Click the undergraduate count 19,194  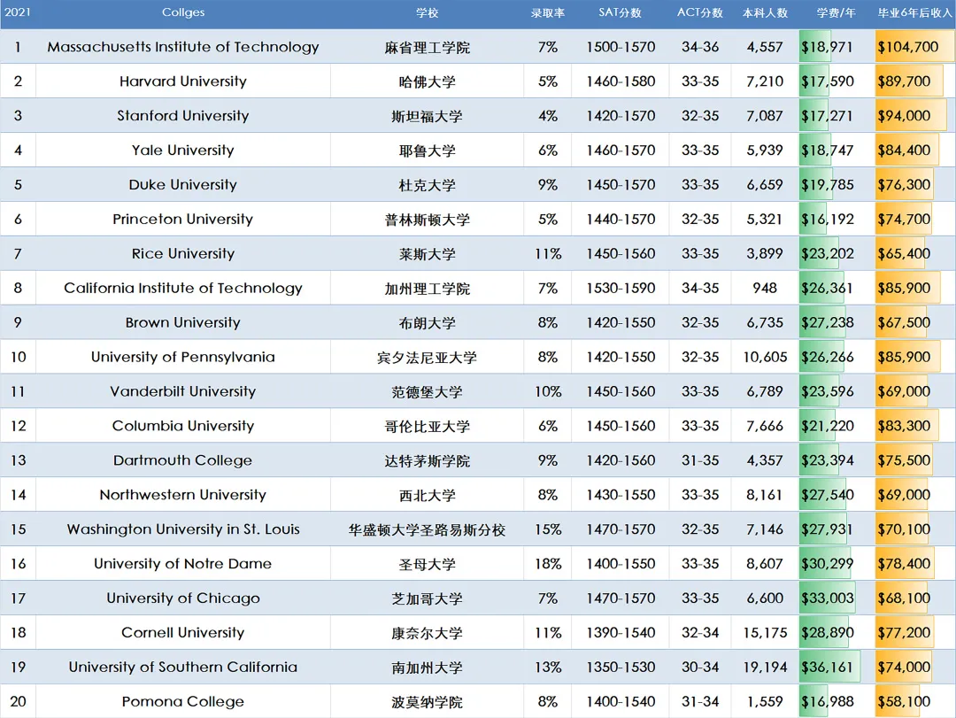pyautogui.click(x=765, y=668)
